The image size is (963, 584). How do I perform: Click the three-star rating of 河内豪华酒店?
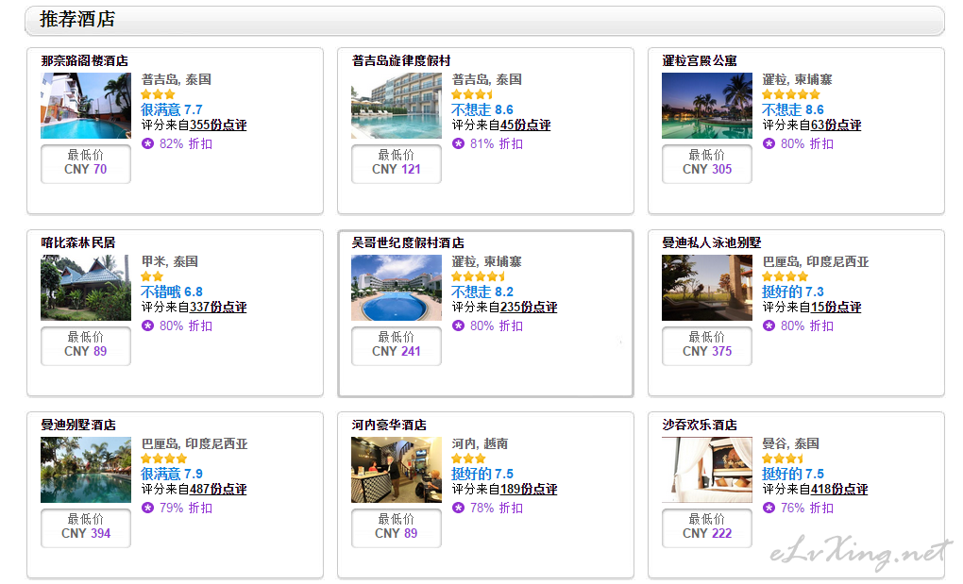[468, 459]
